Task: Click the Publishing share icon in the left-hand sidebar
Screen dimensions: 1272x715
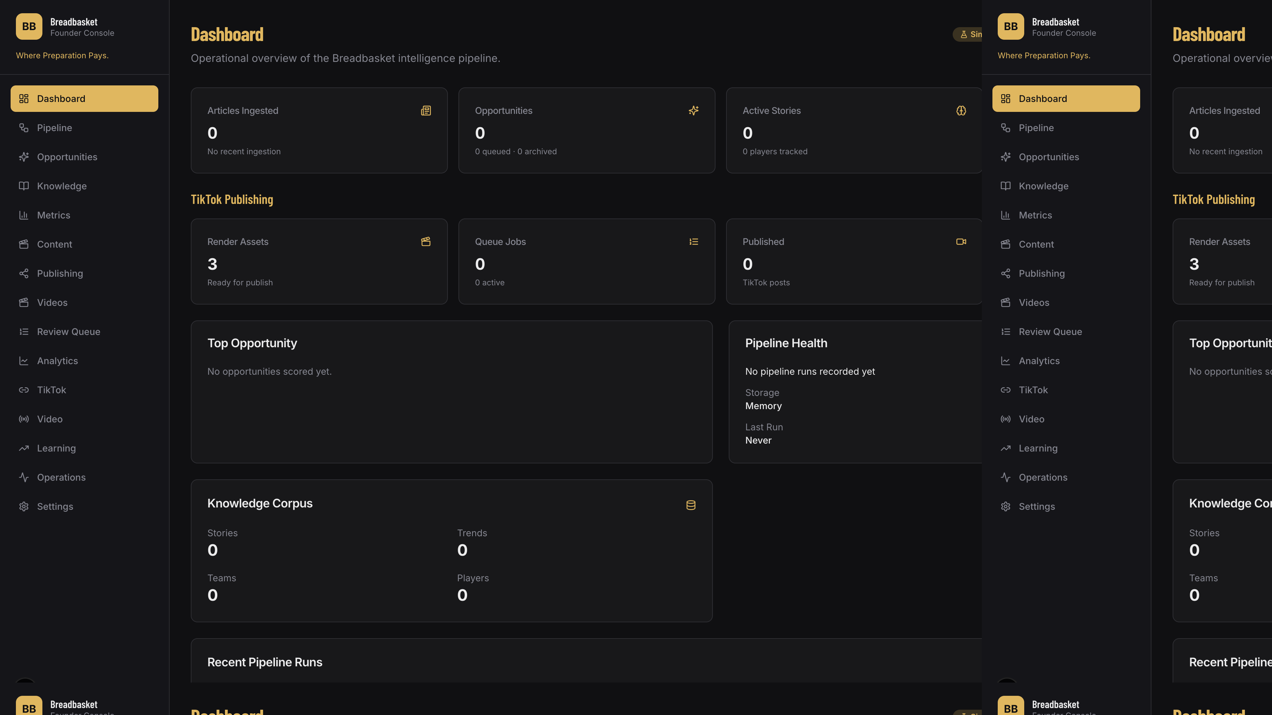Action: point(24,273)
